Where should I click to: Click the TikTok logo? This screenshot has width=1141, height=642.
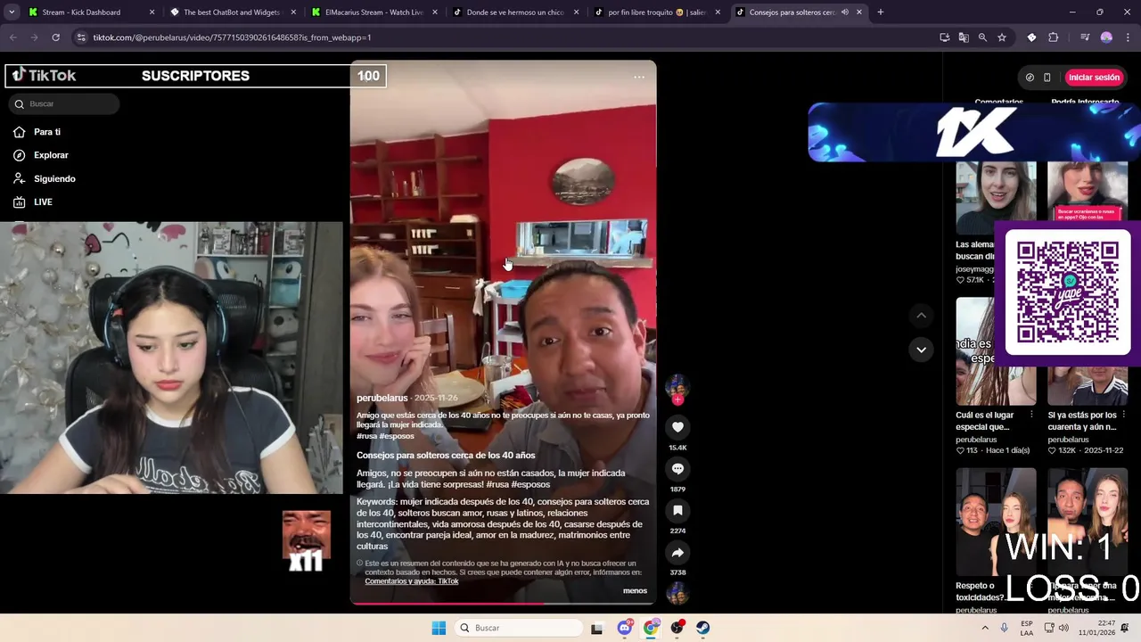pyautogui.click(x=44, y=76)
